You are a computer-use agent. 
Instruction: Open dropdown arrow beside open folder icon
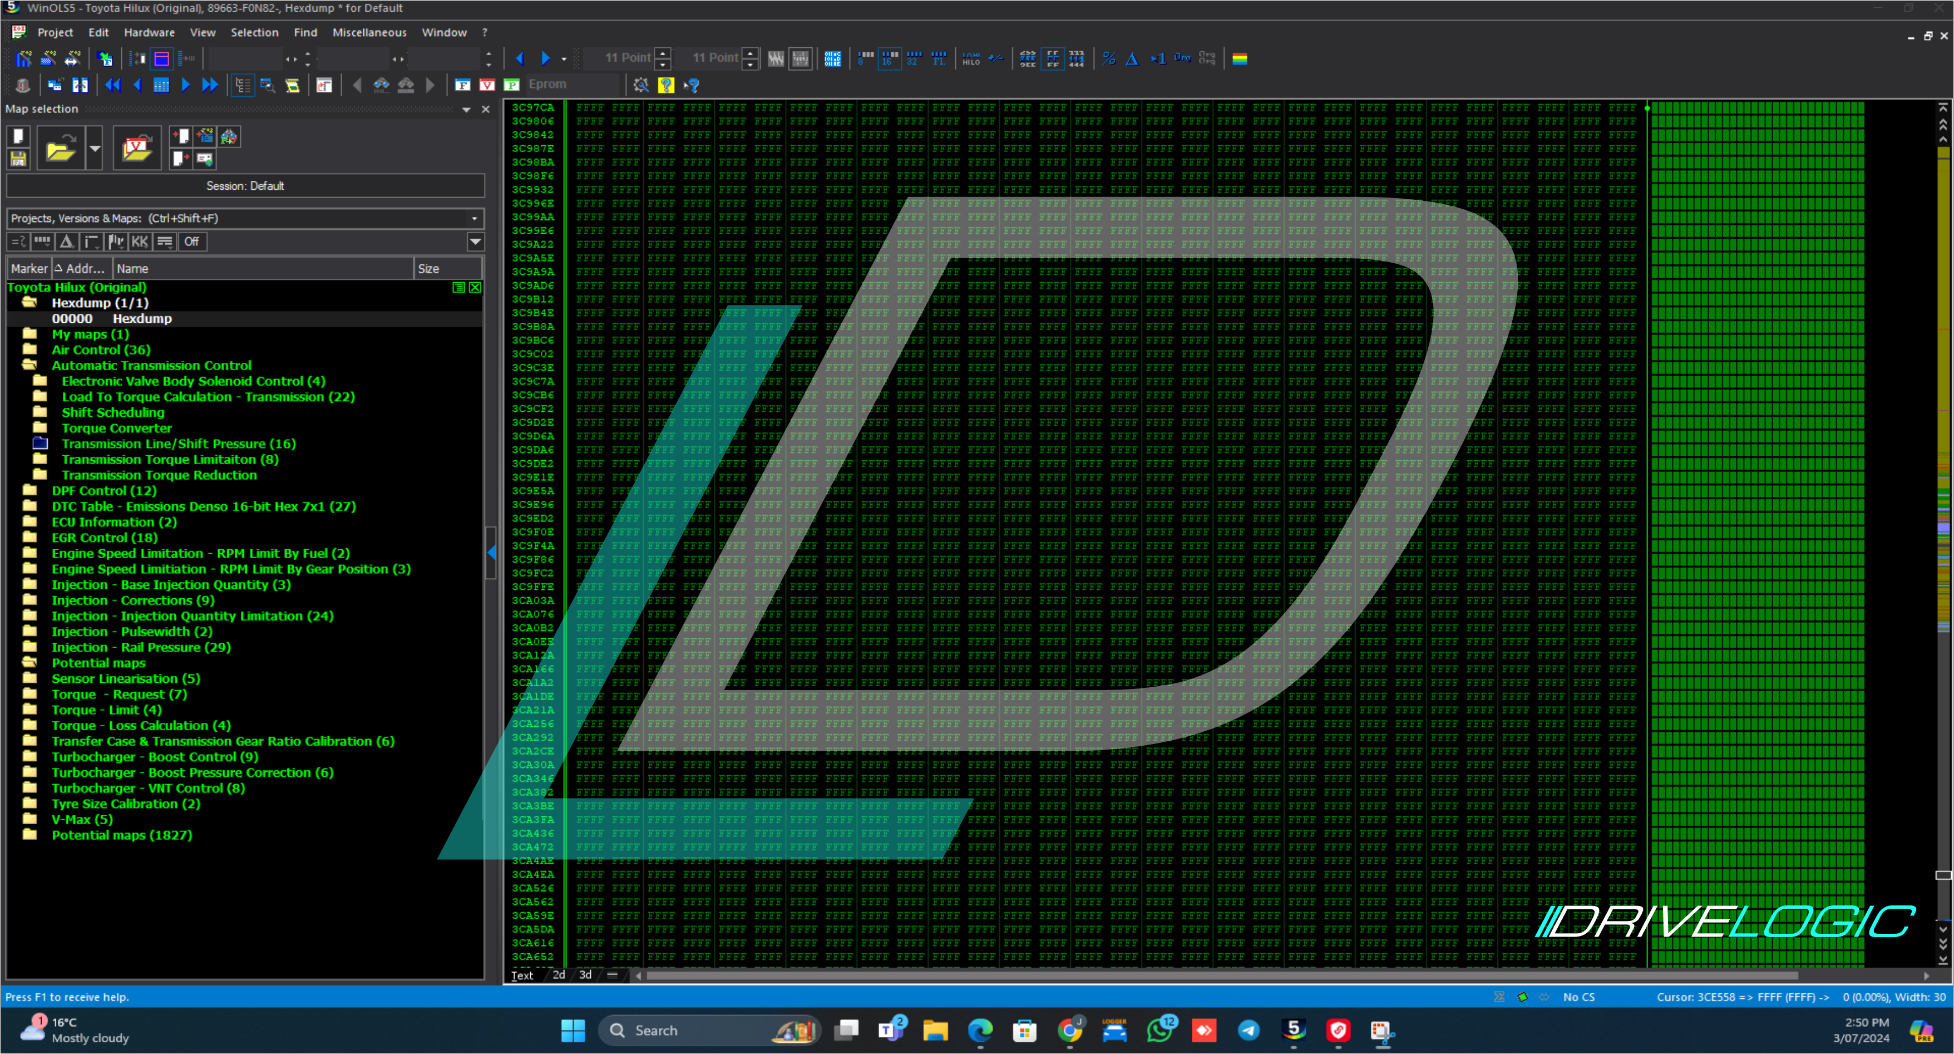point(95,148)
